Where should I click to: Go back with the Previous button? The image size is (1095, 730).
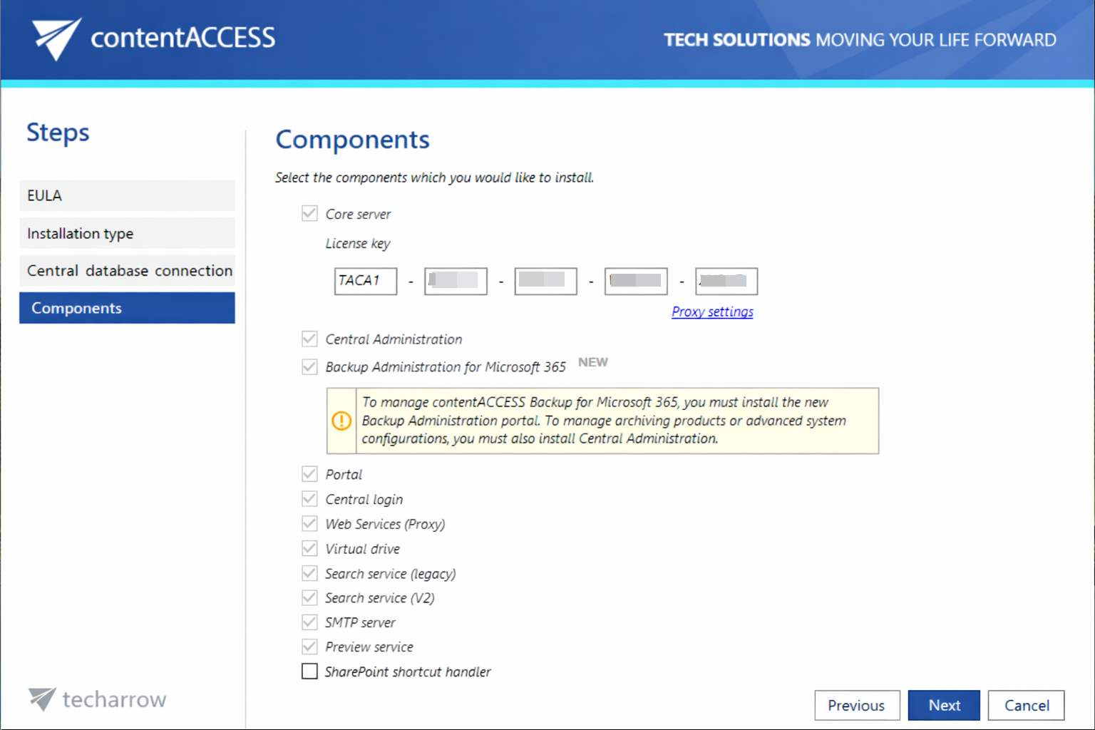856,705
